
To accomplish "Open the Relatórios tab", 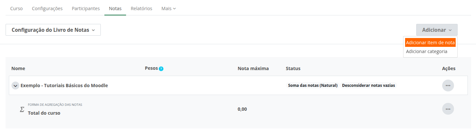I will point(141,9).
